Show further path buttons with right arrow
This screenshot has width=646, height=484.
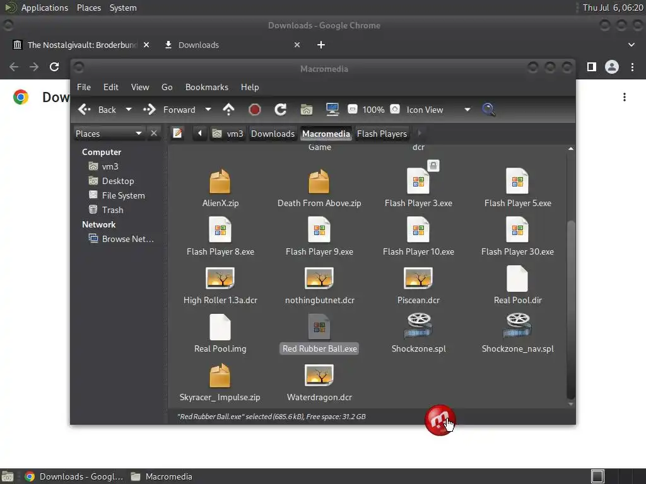click(x=420, y=133)
